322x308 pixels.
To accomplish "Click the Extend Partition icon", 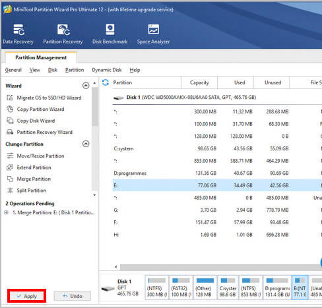I will pos(10,168).
